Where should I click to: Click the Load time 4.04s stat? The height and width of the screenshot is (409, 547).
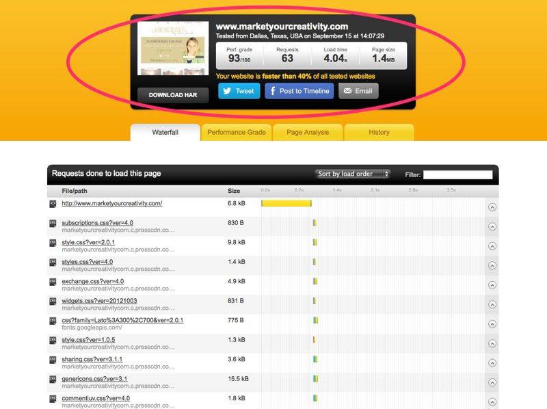335,55
